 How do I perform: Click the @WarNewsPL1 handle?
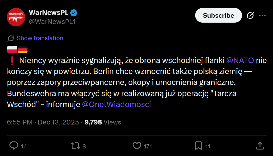52,22
